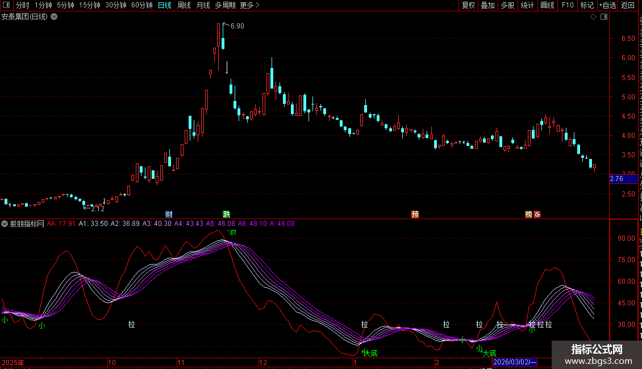This screenshot has height=369, width=642.
Task: Switch to 分时 view
Action: pyautogui.click(x=23, y=5)
